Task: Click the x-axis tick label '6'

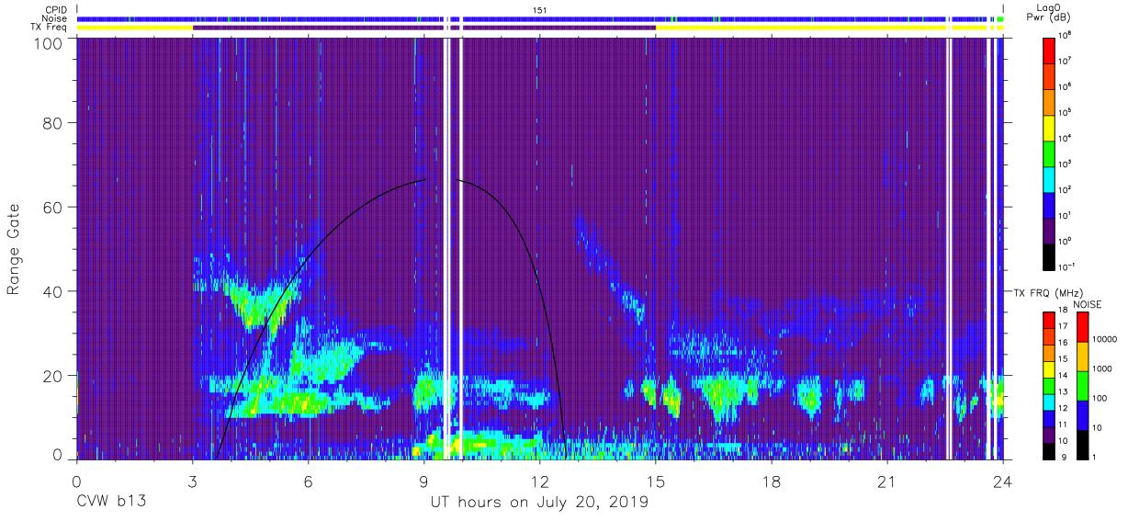Action: point(309,481)
